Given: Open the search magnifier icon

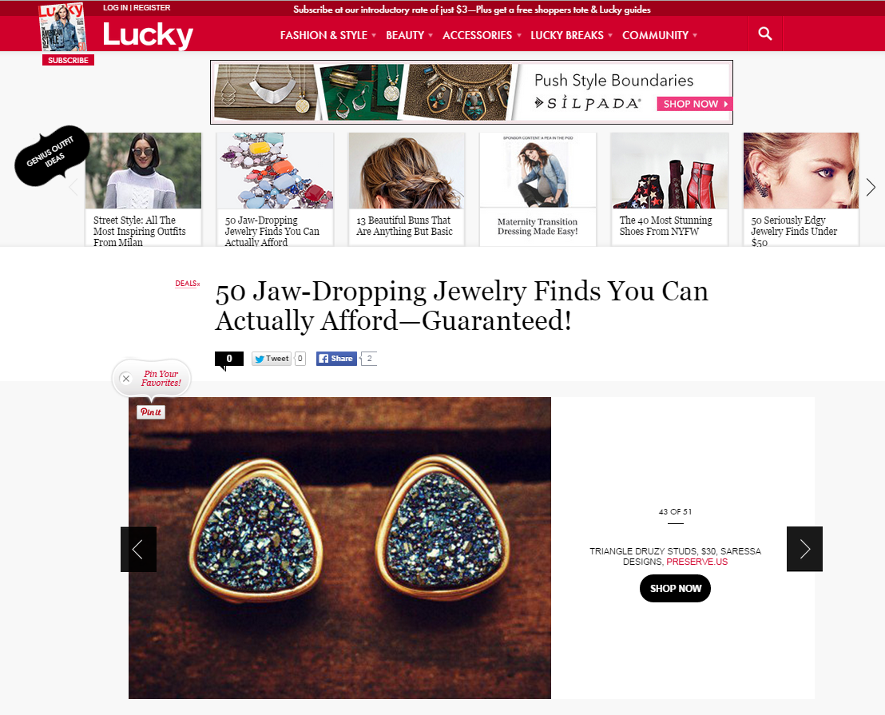Looking at the screenshot, I should click(764, 34).
